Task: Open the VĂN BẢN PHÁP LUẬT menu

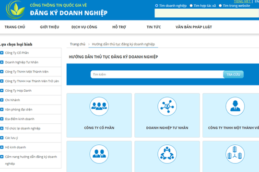Action: pos(194,27)
